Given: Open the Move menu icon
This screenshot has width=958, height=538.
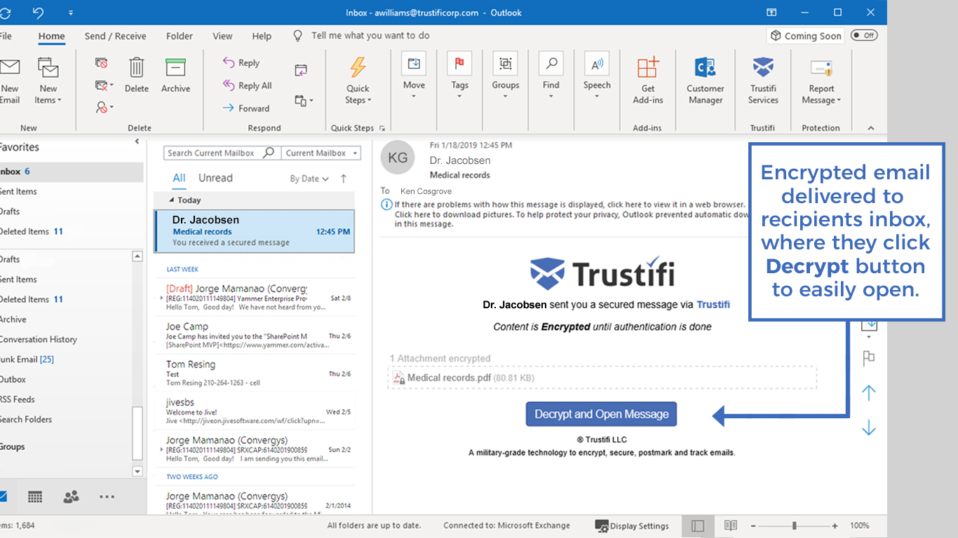Looking at the screenshot, I should (414, 64).
